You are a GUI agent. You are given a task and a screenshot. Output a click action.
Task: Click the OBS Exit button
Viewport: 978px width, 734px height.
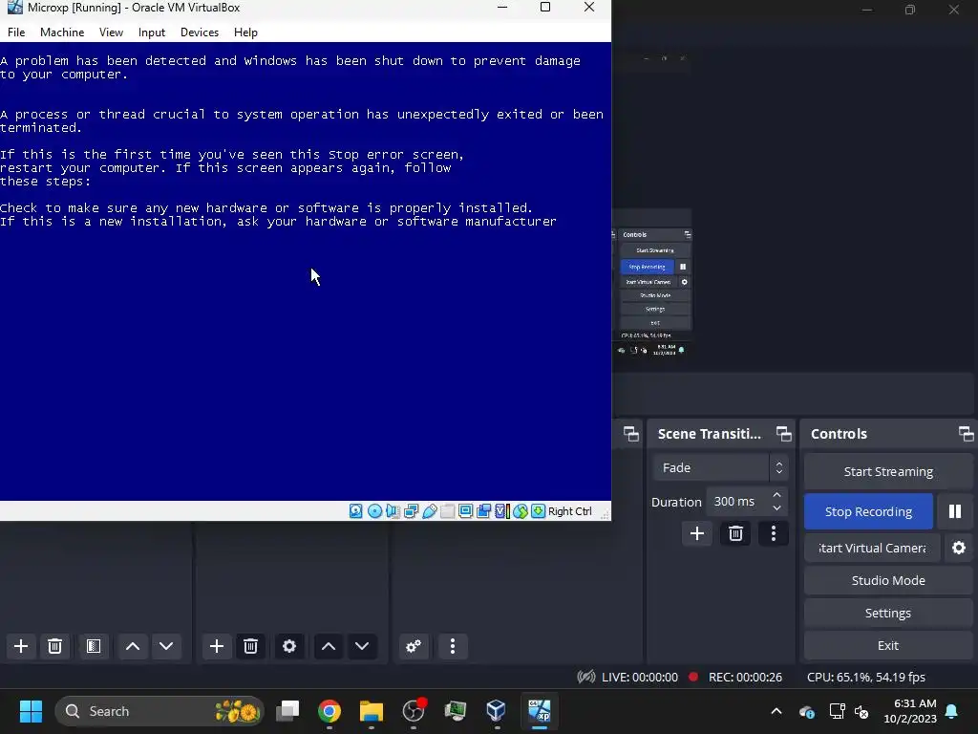(x=888, y=645)
